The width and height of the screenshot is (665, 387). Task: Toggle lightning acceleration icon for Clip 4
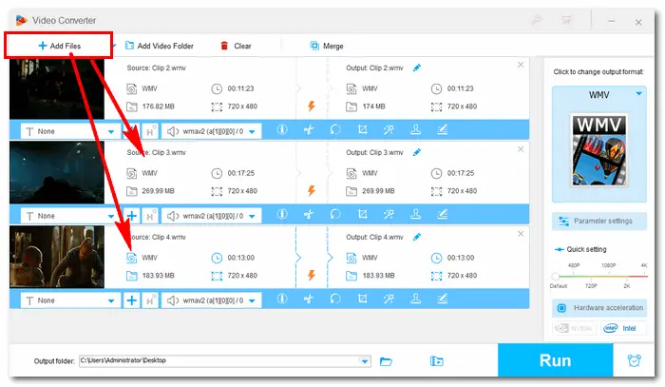coord(312,275)
